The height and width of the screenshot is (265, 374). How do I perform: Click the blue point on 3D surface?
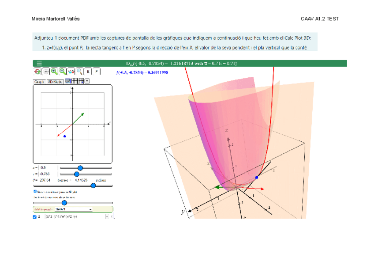257,178
